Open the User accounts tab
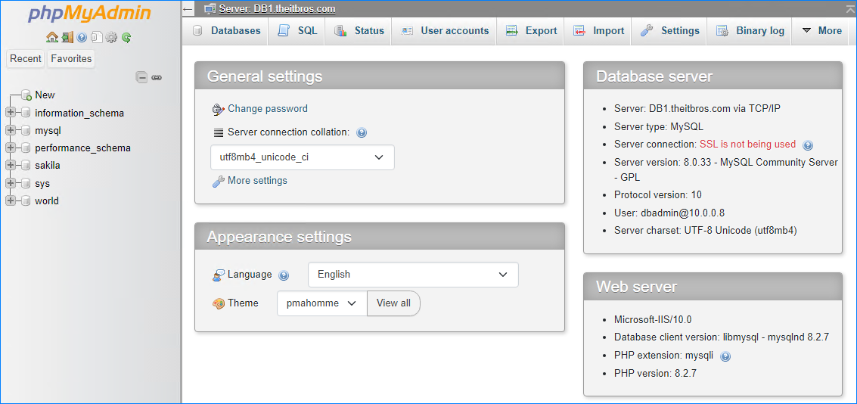 [x=444, y=30]
